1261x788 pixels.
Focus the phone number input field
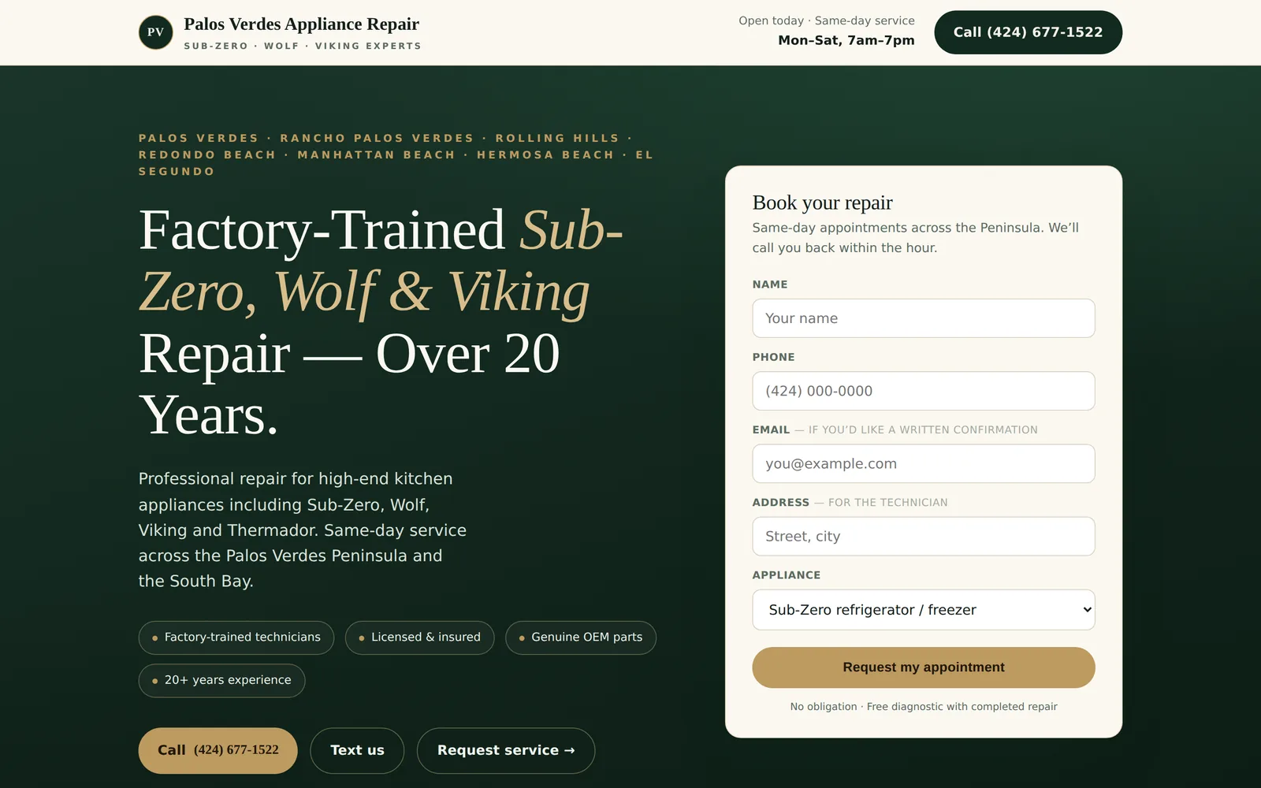coord(923,391)
